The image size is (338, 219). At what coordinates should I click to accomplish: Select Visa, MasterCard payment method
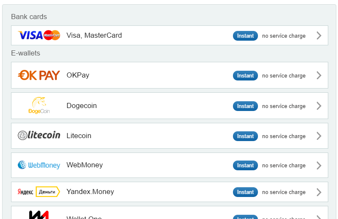[x=169, y=35]
